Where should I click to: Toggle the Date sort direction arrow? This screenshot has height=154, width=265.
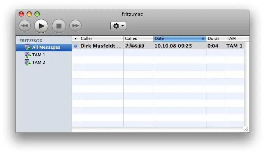click(x=203, y=38)
